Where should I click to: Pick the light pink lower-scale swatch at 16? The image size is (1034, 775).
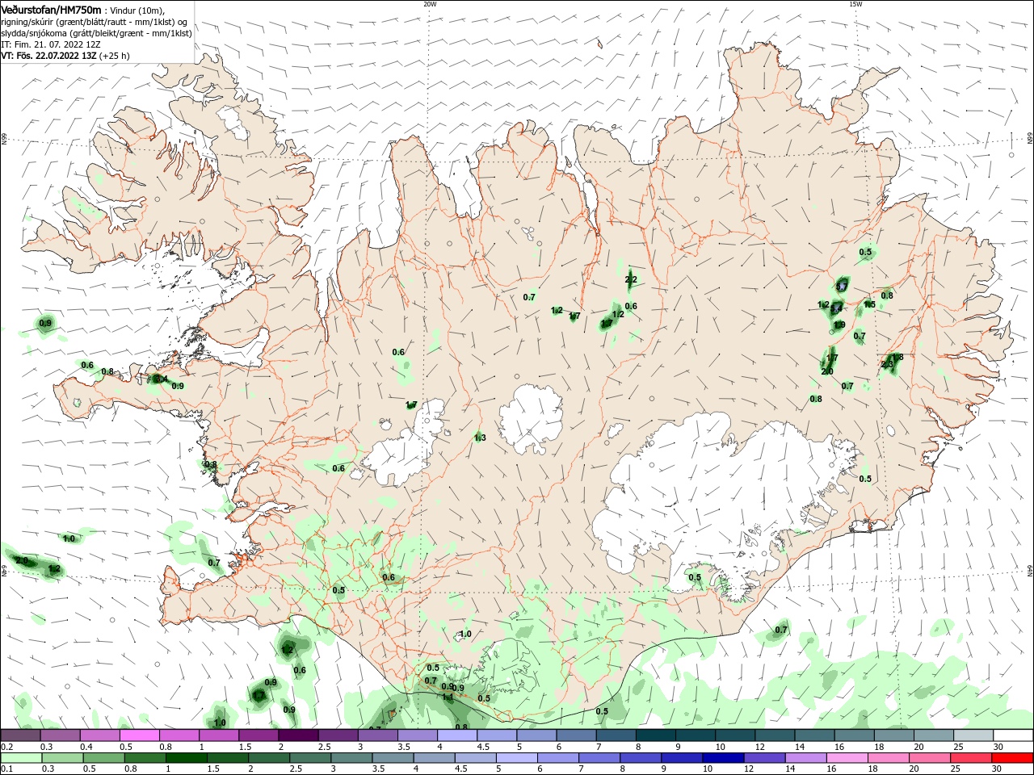click(846, 758)
